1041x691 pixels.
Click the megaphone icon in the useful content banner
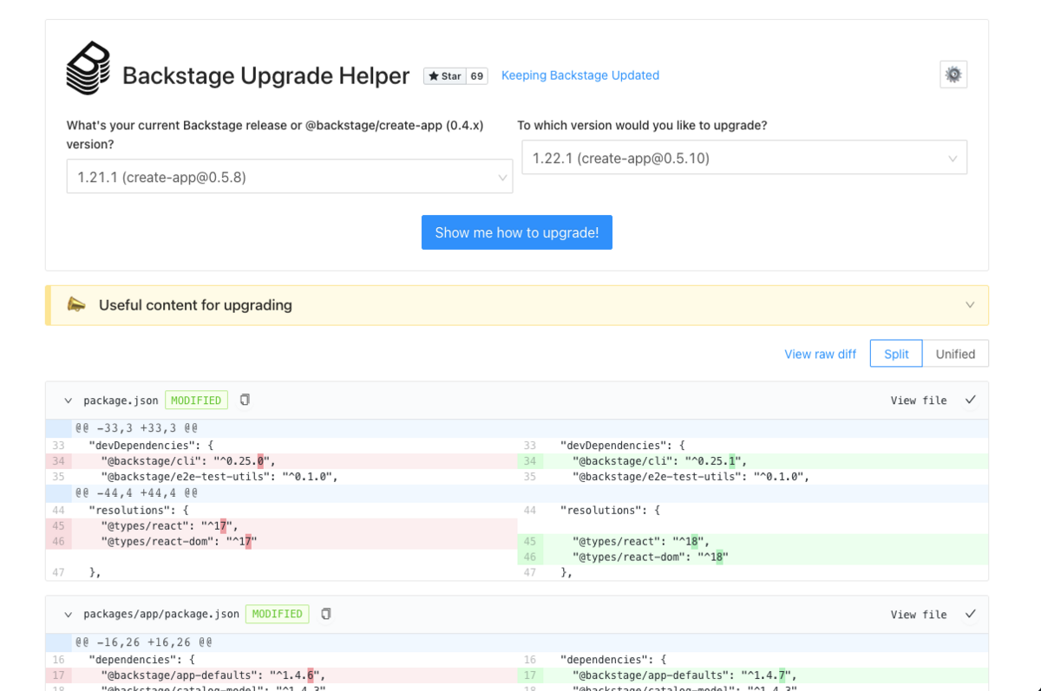76,305
